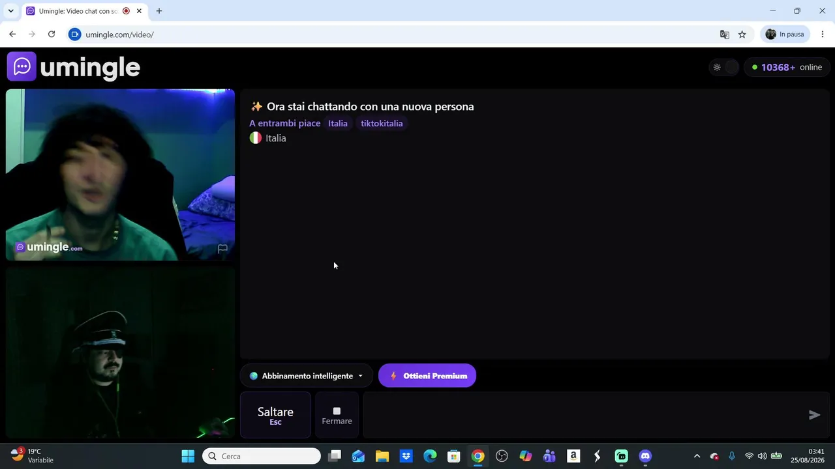Click the stranger's webcam video
The height and width of the screenshot is (469, 835).
pos(120,175)
